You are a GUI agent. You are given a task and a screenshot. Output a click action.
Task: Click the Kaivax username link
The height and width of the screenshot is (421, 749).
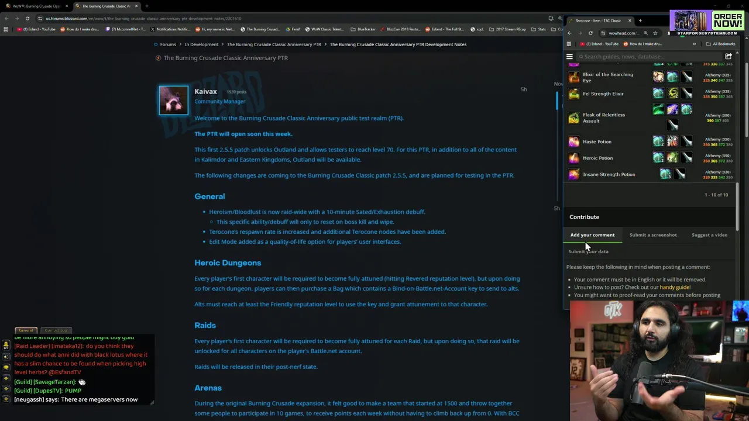click(205, 91)
